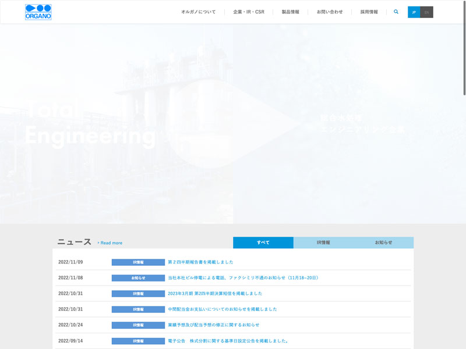The image size is (466, 349).
Task: Open the 採用情報 menu
Action: tap(369, 12)
